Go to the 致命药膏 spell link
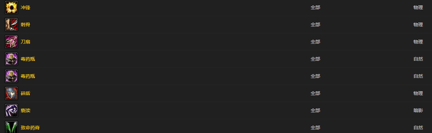 pos(30,128)
